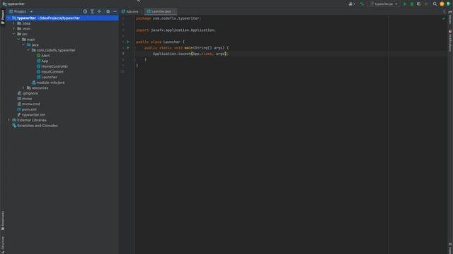Run the typewriter.jar configuration
The width and height of the screenshot is (453, 254).
[x=405, y=4]
